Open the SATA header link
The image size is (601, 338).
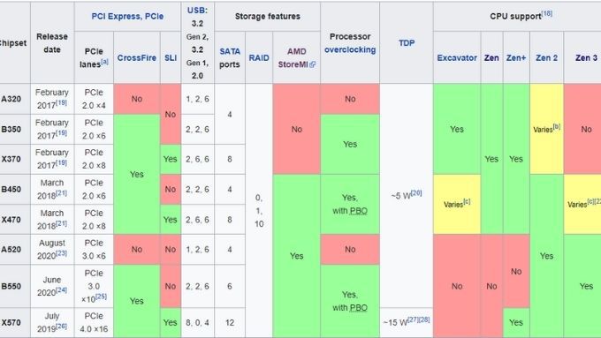tap(230, 51)
